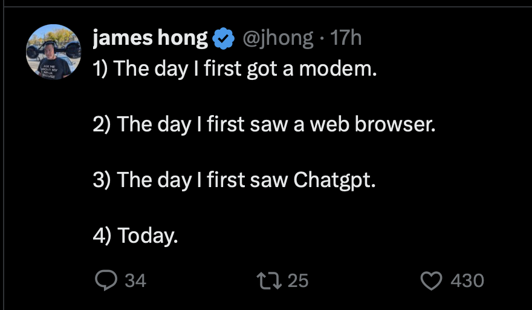Click the display name "james hong"
This screenshot has width=532, height=310.
[x=150, y=39]
